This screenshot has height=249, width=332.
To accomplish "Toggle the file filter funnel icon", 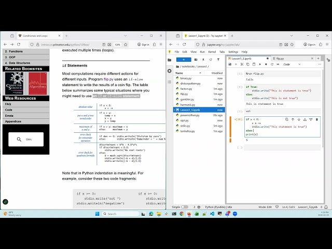I will (218, 60).
